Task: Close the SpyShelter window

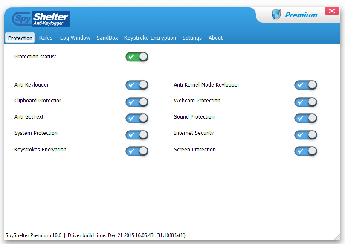Action: tap(331, 11)
